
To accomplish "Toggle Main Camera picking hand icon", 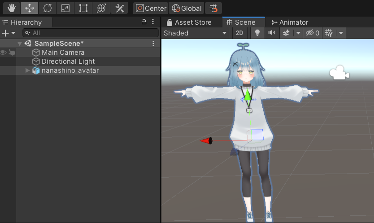I will click(x=12, y=52).
